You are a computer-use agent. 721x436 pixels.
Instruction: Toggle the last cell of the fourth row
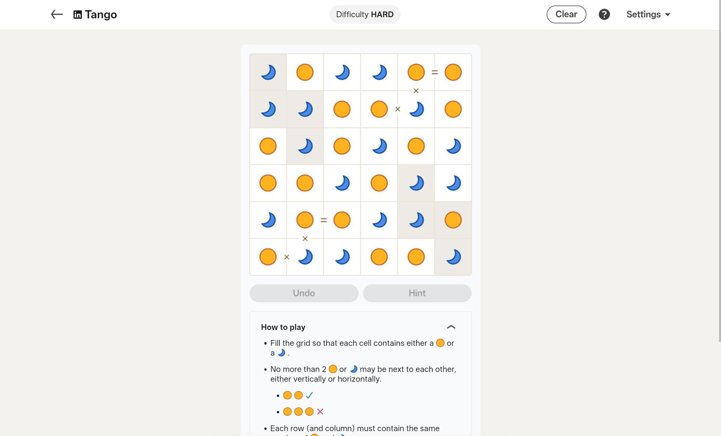453,183
